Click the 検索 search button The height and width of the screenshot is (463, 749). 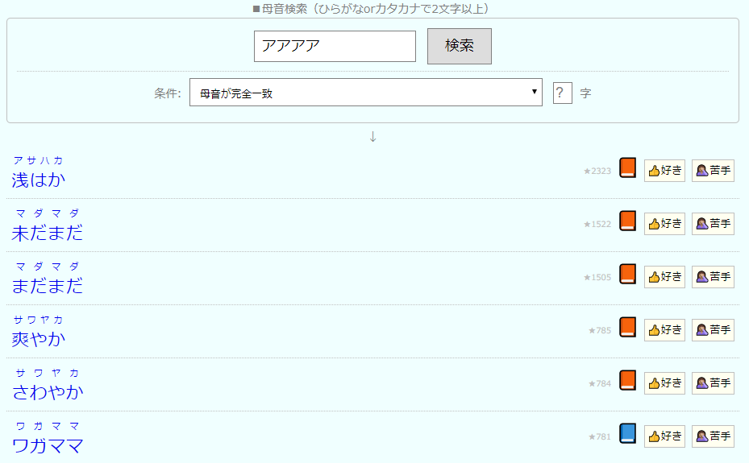[x=459, y=46]
